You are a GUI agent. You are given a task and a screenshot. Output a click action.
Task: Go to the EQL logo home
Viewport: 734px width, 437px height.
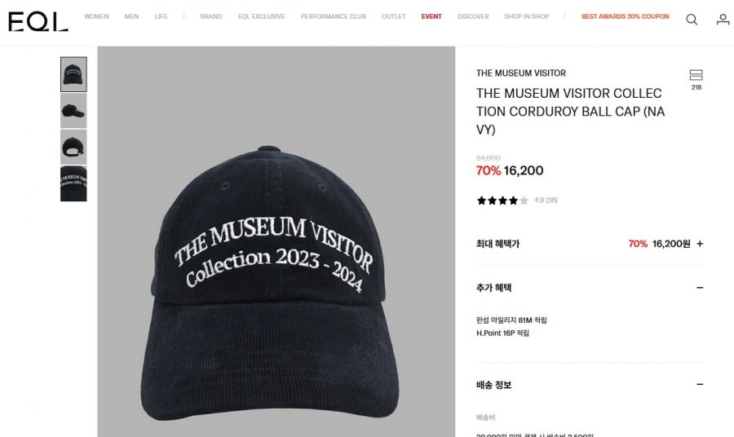pyautogui.click(x=38, y=21)
